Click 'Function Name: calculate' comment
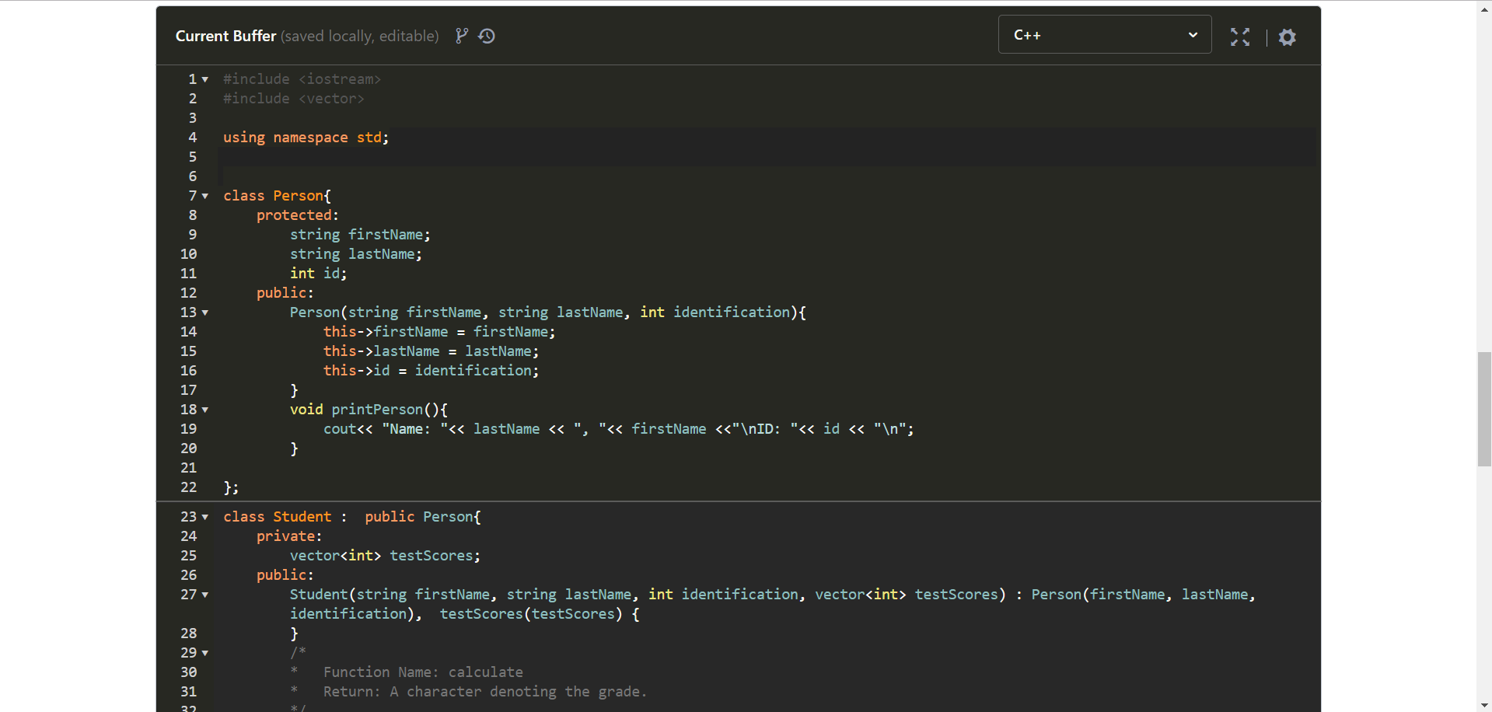The width and height of the screenshot is (1492, 712). [423, 672]
